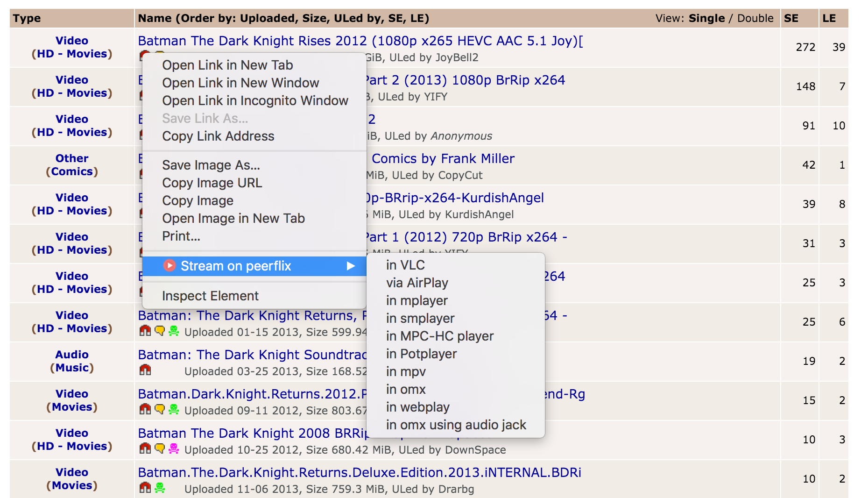
Task: Select Copy Link Address menu entry
Action: pyautogui.click(x=254, y=136)
